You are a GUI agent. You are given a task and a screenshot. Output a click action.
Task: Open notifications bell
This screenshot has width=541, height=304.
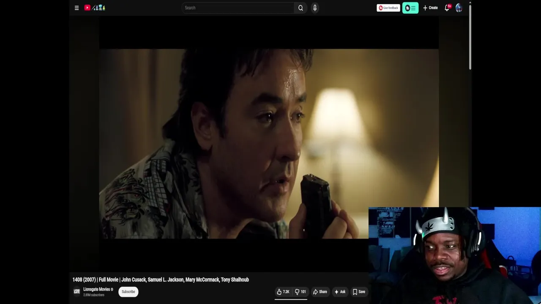(447, 8)
